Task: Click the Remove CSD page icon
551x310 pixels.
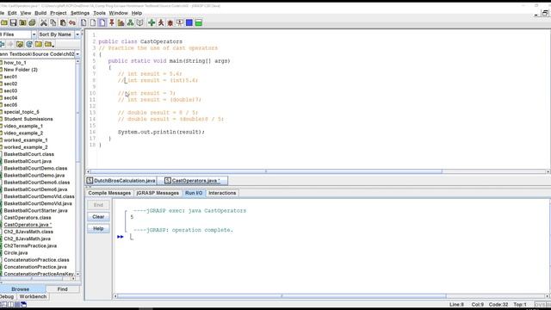Action: [93, 23]
